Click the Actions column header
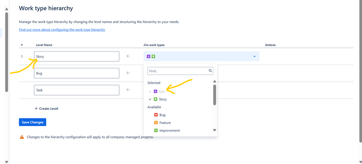The width and height of the screenshot is (362, 164). pos(270,45)
